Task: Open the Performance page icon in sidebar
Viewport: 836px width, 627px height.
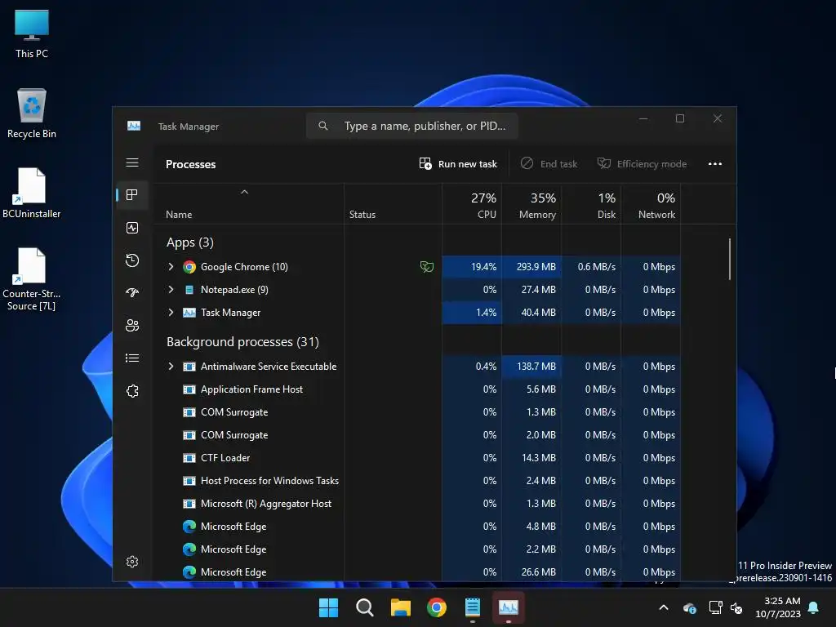Action: point(132,228)
